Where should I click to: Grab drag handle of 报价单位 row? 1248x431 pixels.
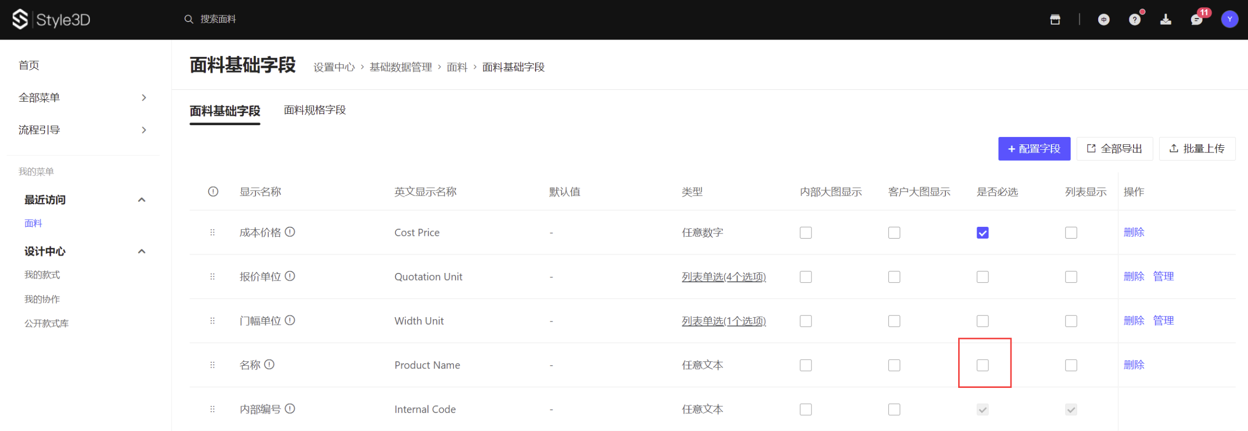pyautogui.click(x=212, y=277)
